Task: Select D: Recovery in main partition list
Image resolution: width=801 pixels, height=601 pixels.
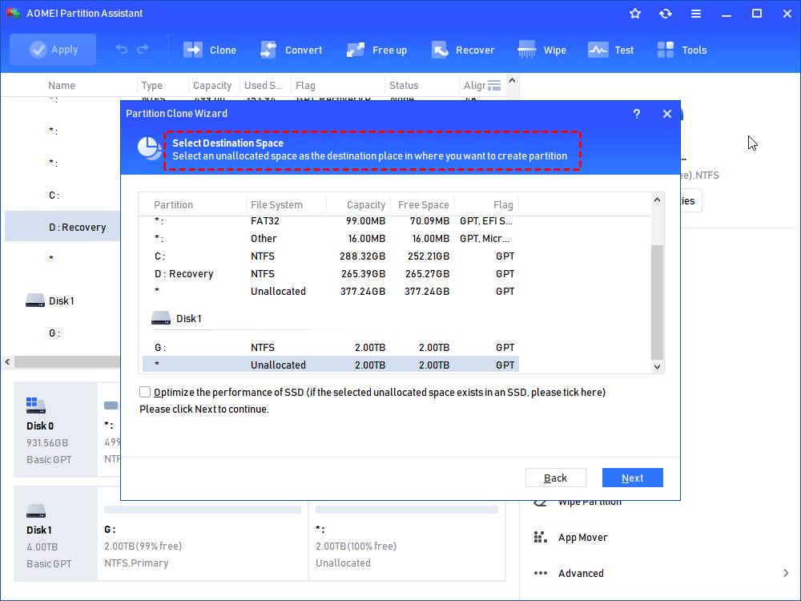Action: point(62,227)
